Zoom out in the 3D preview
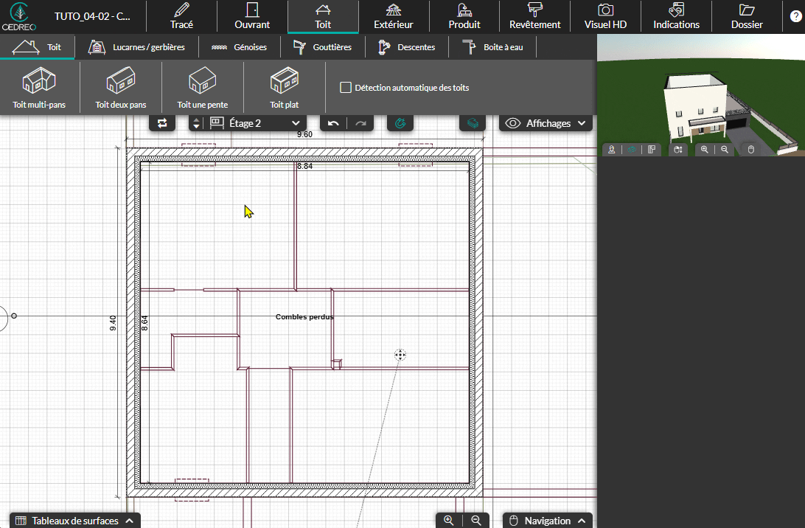 [725, 150]
